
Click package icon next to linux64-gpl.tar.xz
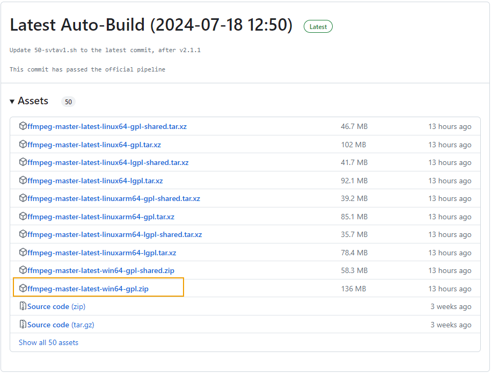tap(23, 145)
